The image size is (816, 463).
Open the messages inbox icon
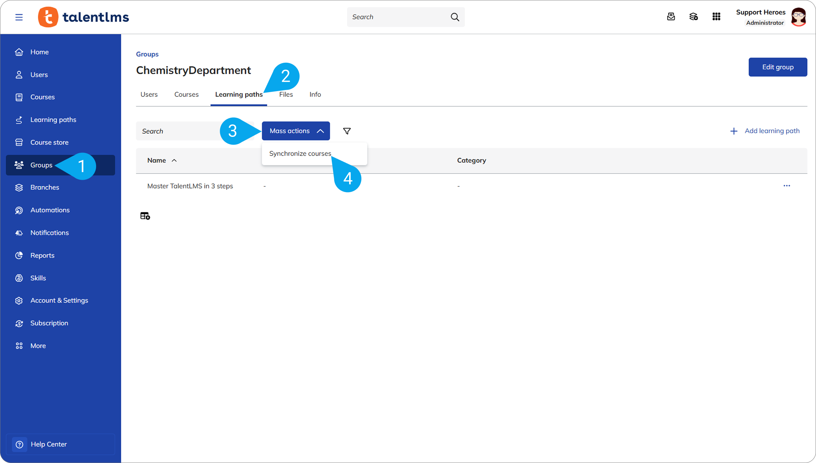click(x=671, y=17)
